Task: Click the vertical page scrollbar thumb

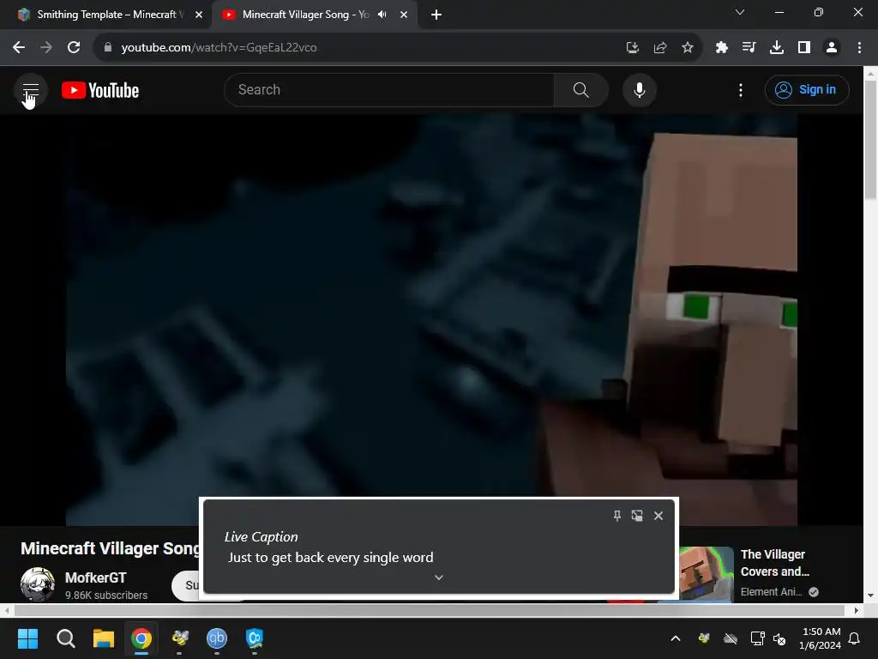Action: [870, 140]
